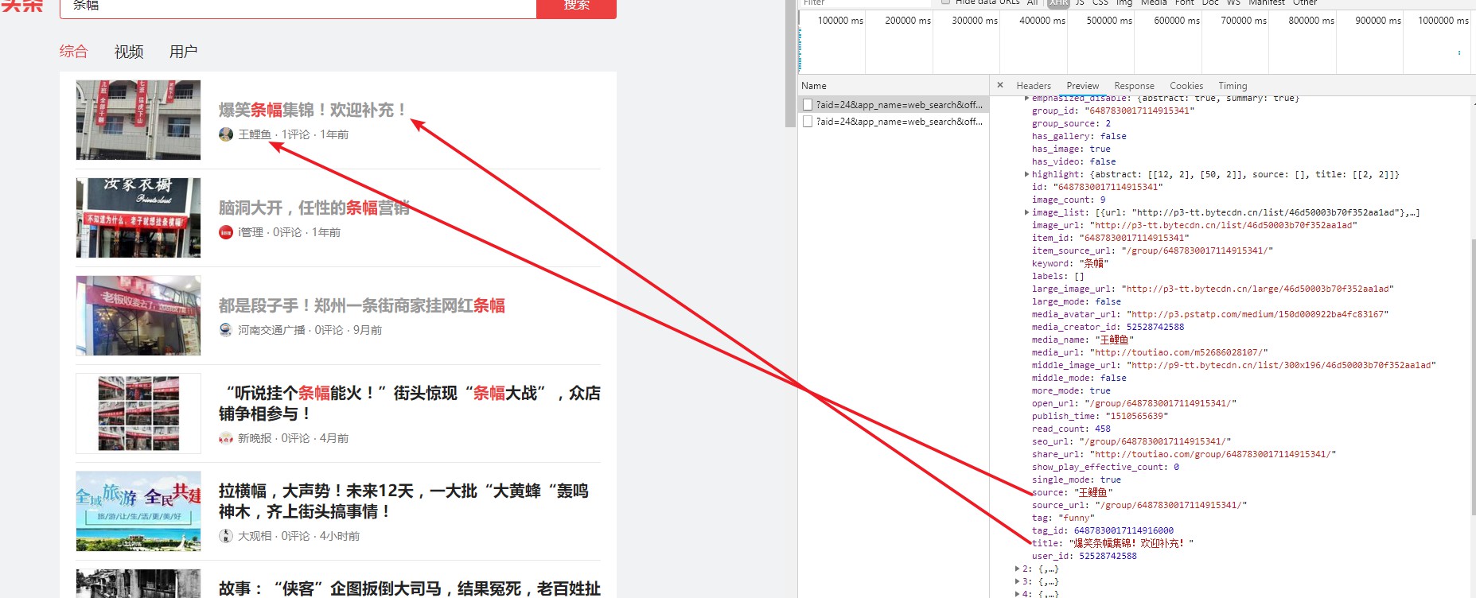Select the large_image_url line
The width and height of the screenshot is (1476, 598).
[x=1213, y=289]
